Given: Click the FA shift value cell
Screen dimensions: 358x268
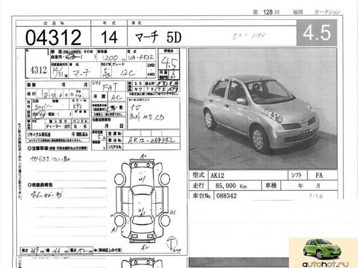Looking at the screenshot, I should tap(322, 175).
